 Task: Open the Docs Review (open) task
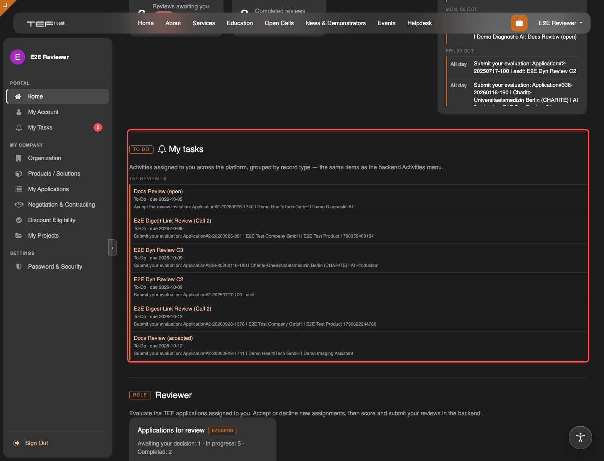358,199
